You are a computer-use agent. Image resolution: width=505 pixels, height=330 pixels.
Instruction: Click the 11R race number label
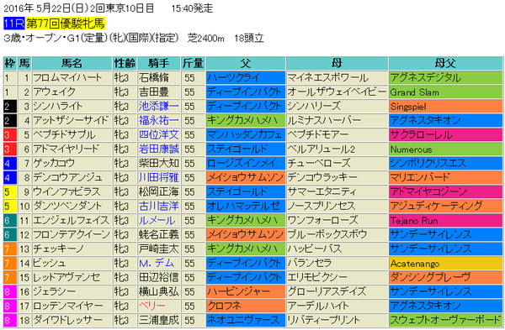pyautogui.click(x=13, y=24)
